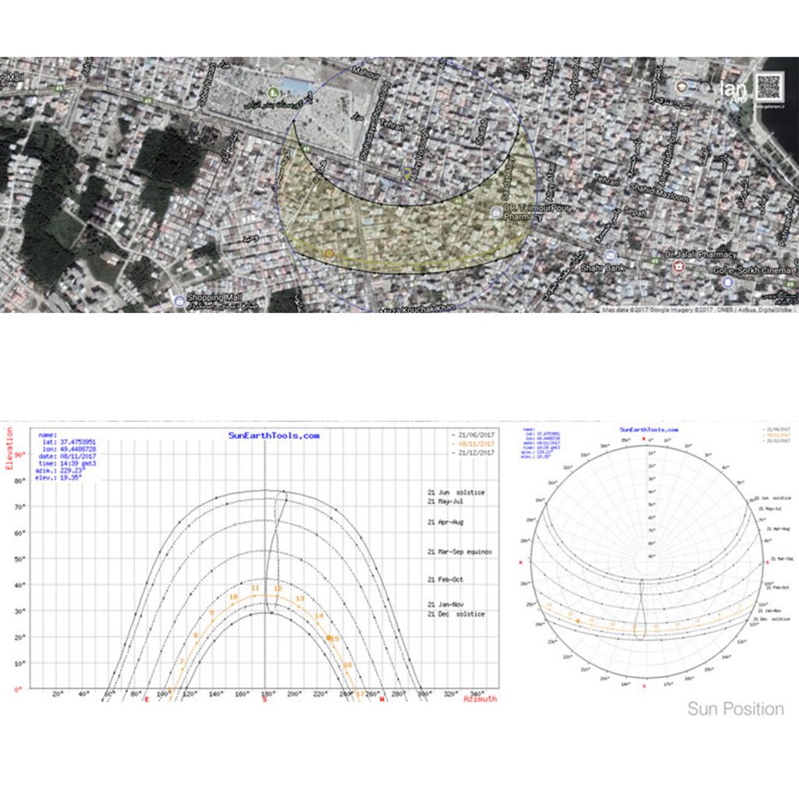
Task: Click the green cemetery marker on the map
Action: click(x=274, y=94)
